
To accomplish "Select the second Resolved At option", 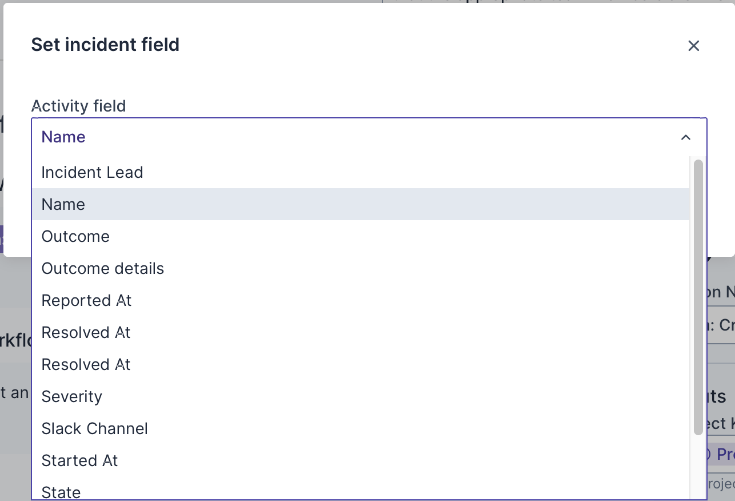I will (x=86, y=365).
